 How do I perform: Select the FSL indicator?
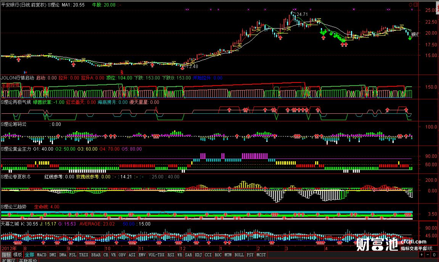tap(72, 255)
